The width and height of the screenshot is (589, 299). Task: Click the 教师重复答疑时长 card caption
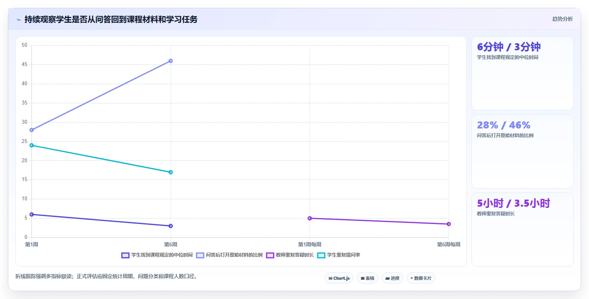[x=496, y=214]
